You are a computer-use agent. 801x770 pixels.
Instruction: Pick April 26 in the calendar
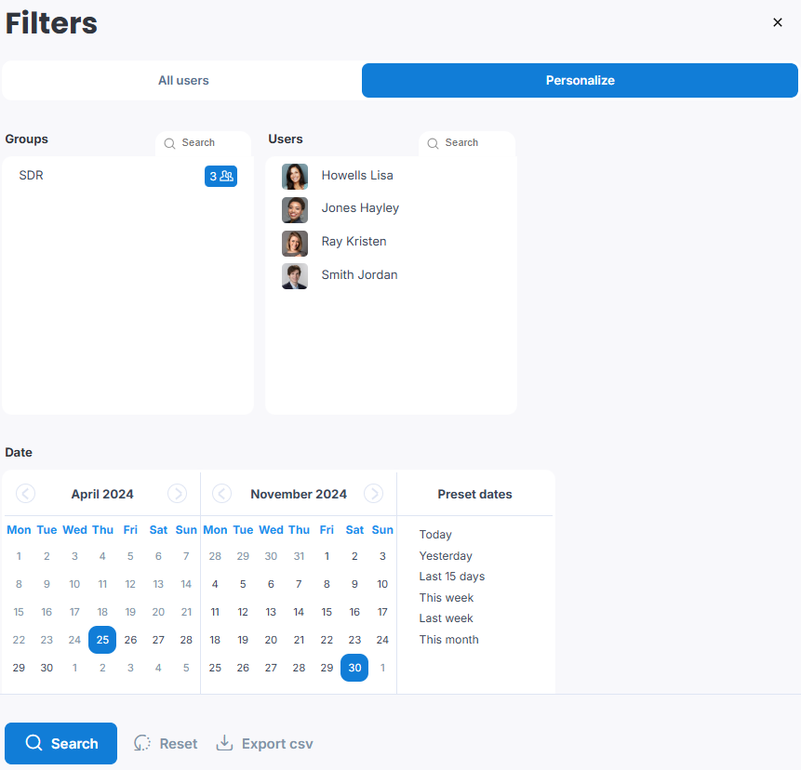click(130, 640)
